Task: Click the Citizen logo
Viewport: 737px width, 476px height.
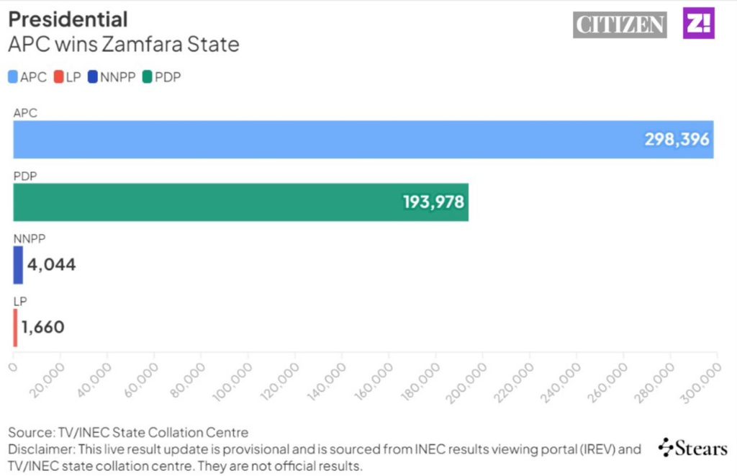Action: (620, 24)
